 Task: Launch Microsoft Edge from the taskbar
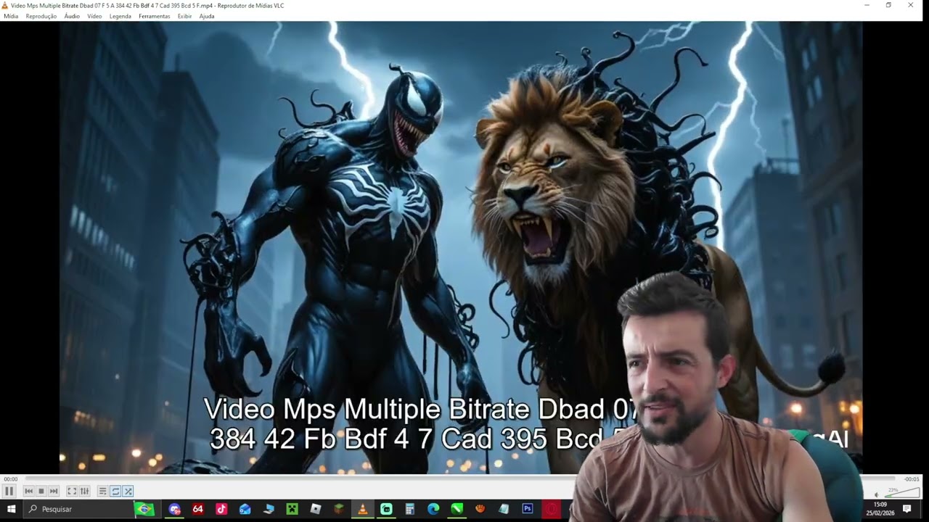coord(433,509)
